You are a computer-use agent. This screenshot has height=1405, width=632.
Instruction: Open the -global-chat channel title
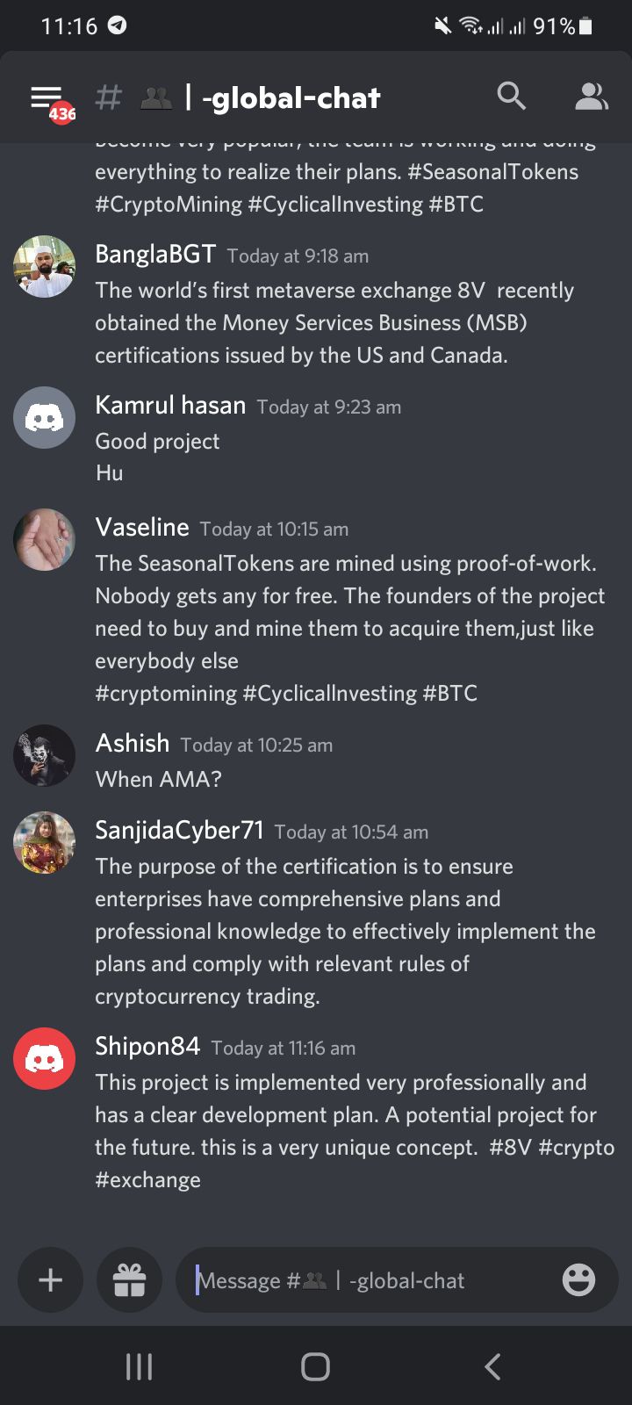pos(291,98)
